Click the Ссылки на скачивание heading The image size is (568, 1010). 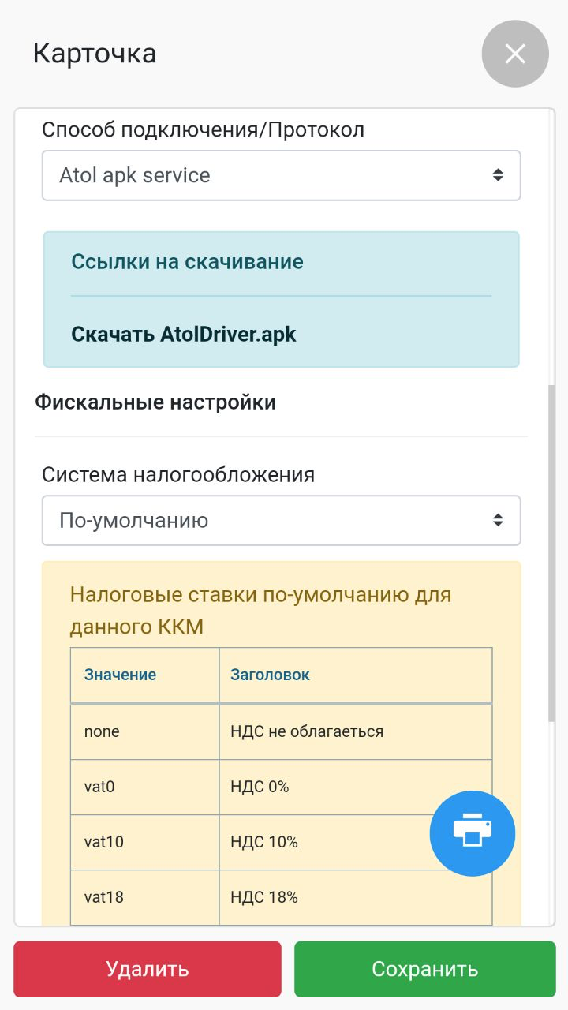click(x=187, y=262)
